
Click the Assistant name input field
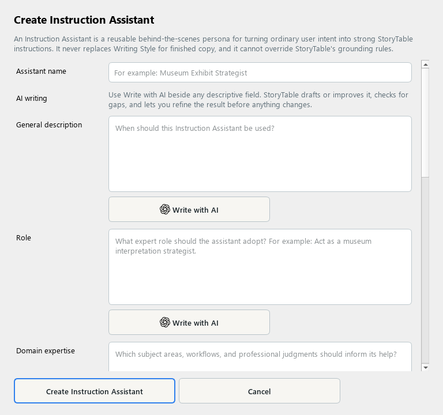(x=260, y=73)
